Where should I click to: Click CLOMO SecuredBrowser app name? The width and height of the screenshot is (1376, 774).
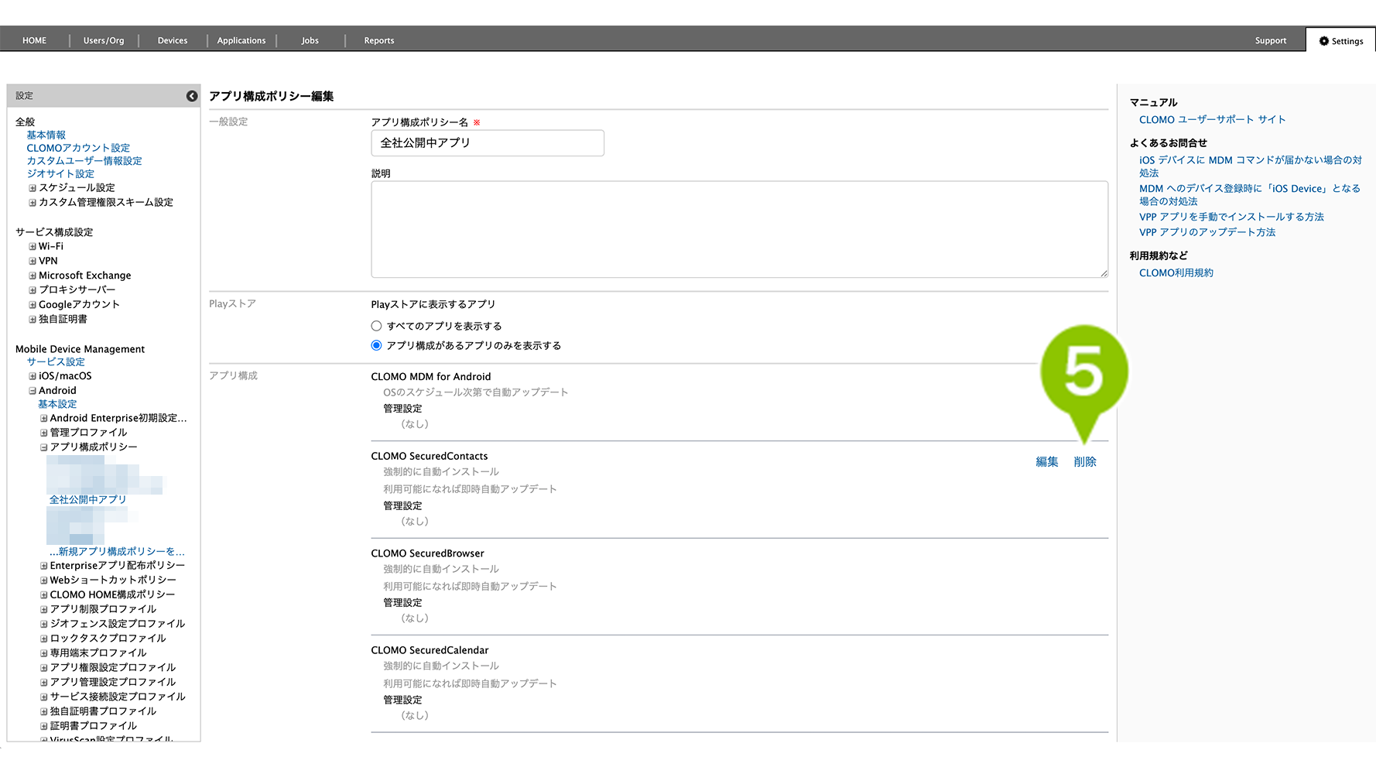[427, 553]
